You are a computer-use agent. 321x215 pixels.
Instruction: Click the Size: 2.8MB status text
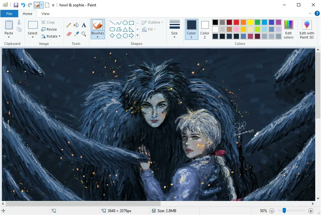(x=167, y=211)
